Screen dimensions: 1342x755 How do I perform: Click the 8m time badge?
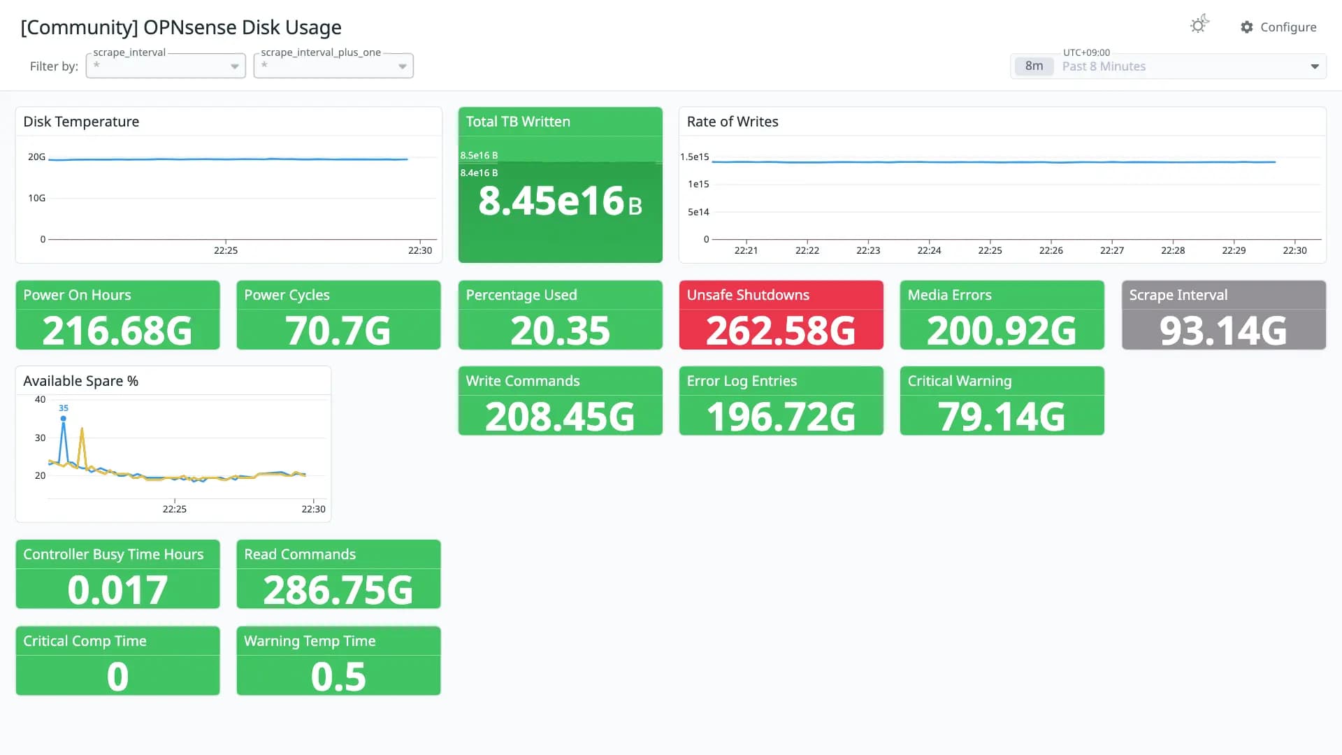tap(1034, 66)
